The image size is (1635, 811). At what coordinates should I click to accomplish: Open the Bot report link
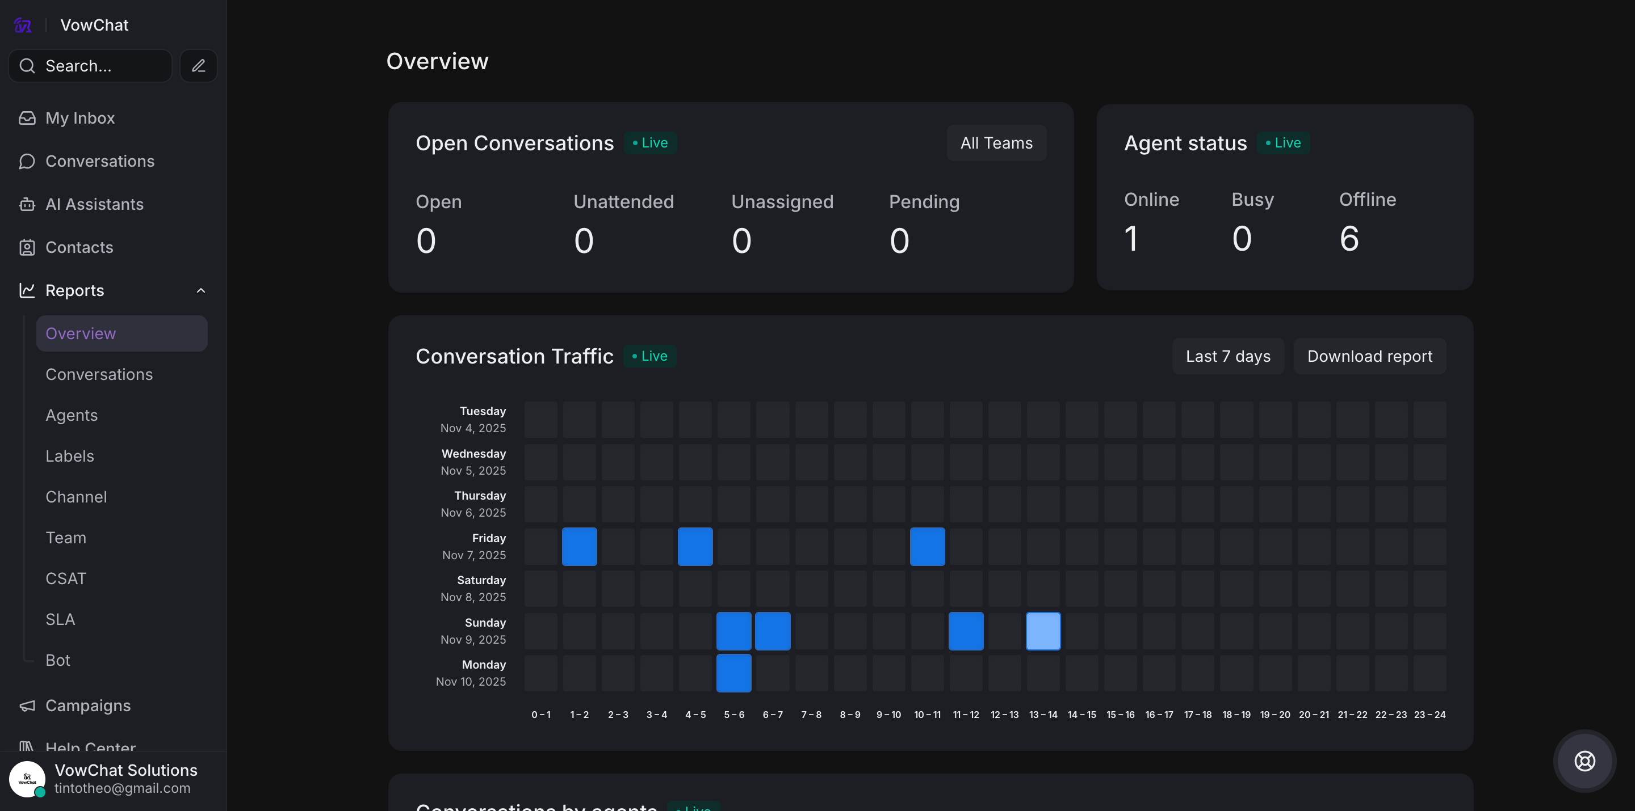tap(58, 660)
